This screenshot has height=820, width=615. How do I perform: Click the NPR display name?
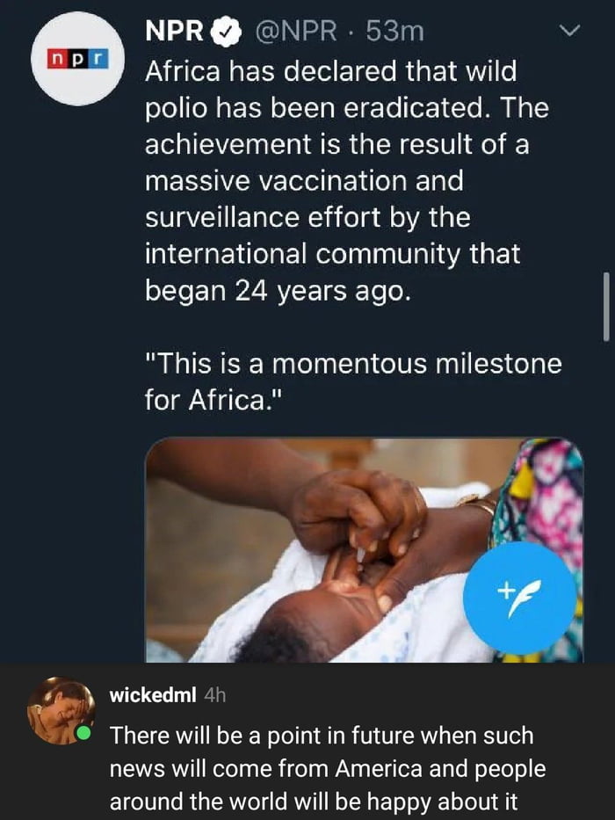click(x=175, y=32)
